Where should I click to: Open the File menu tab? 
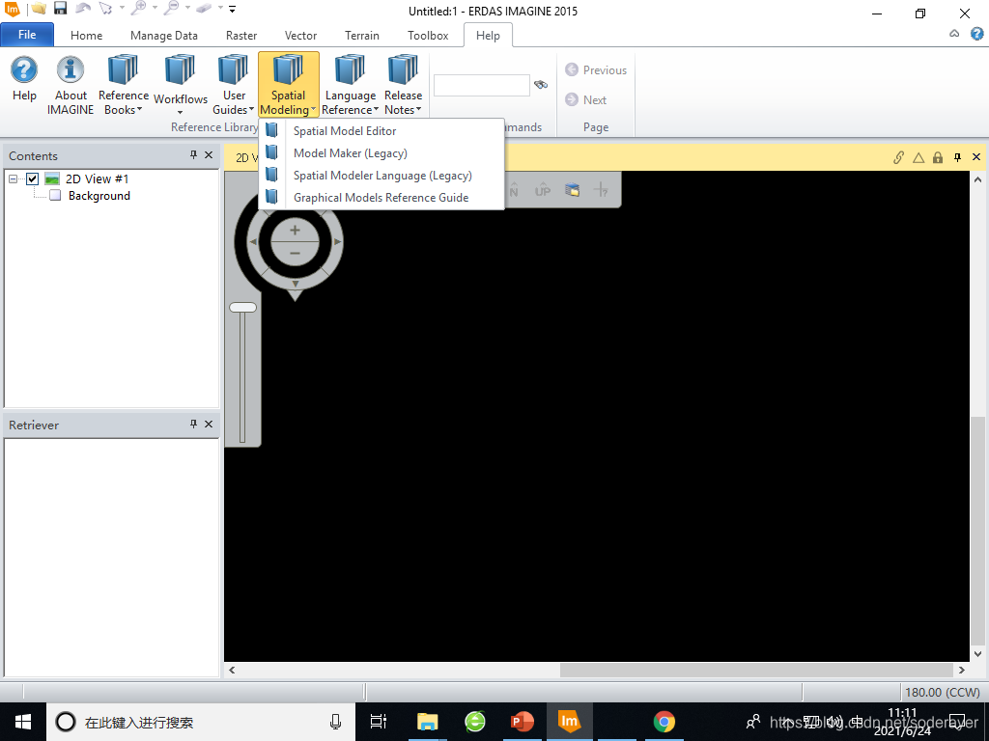(27, 35)
